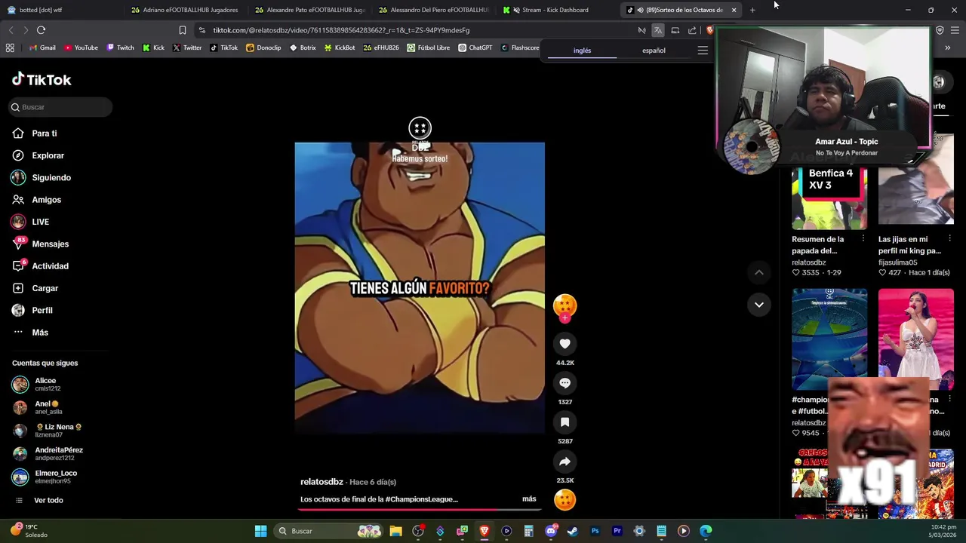This screenshot has width=966, height=543.
Task: Open Photoshop from taskbar
Action: point(595,531)
